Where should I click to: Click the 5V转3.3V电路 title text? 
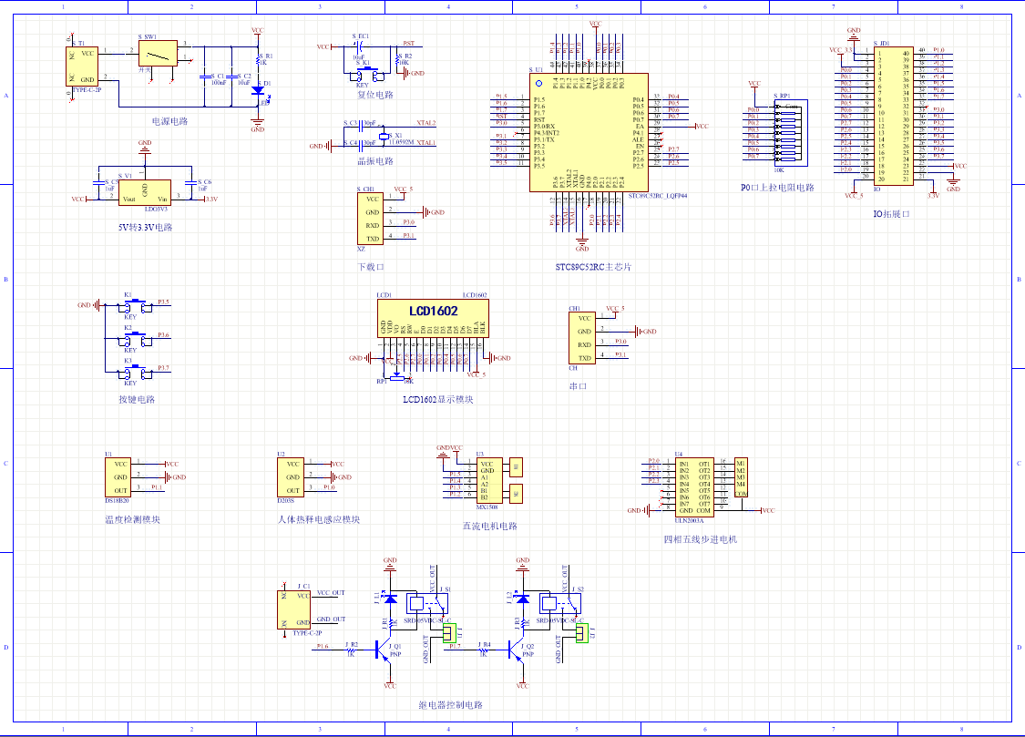click(x=145, y=228)
